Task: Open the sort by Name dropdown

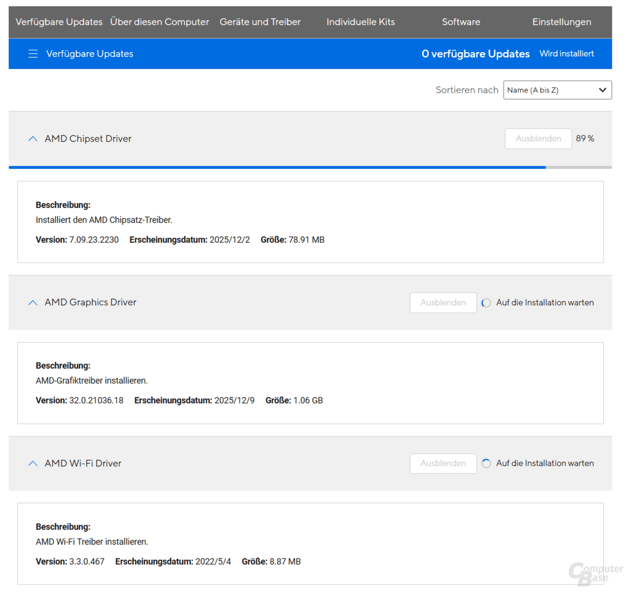Action: pos(557,90)
